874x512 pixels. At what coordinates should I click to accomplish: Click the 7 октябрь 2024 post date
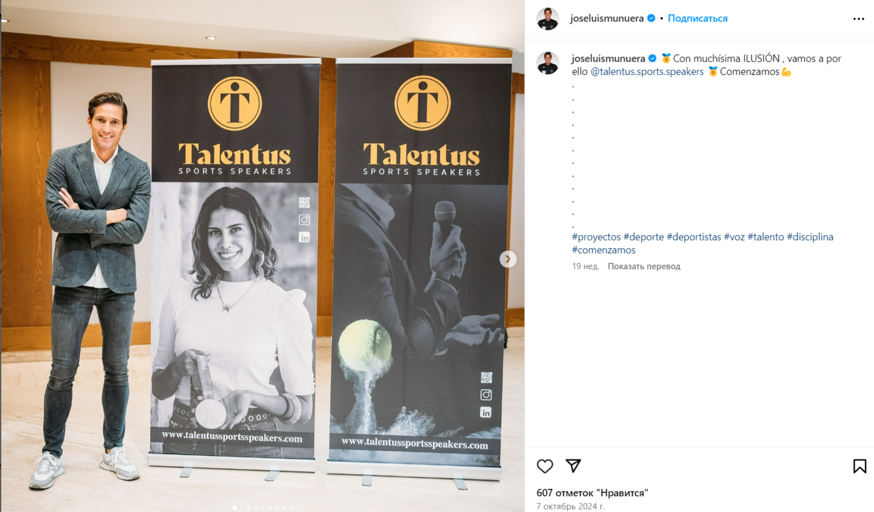(x=570, y=506)
